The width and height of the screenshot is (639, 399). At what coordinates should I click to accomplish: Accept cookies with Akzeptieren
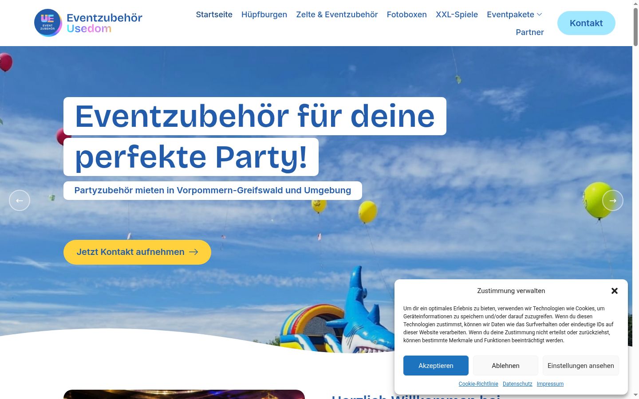pos(436,366)
